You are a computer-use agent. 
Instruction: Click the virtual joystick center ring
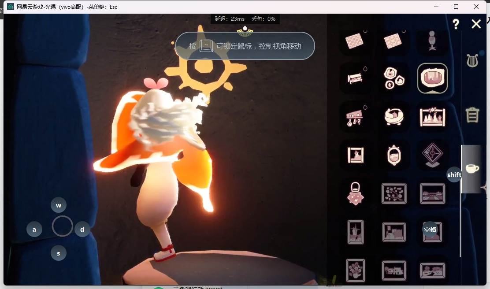tap(62, 226)
